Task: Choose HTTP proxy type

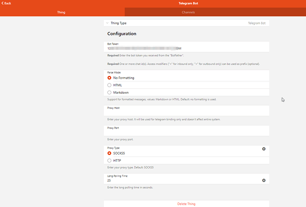Action: pos(109,160)
